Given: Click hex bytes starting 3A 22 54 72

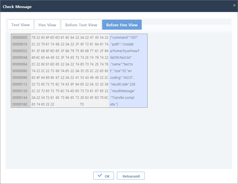Looking at the screenshot, I should point(70,97).
